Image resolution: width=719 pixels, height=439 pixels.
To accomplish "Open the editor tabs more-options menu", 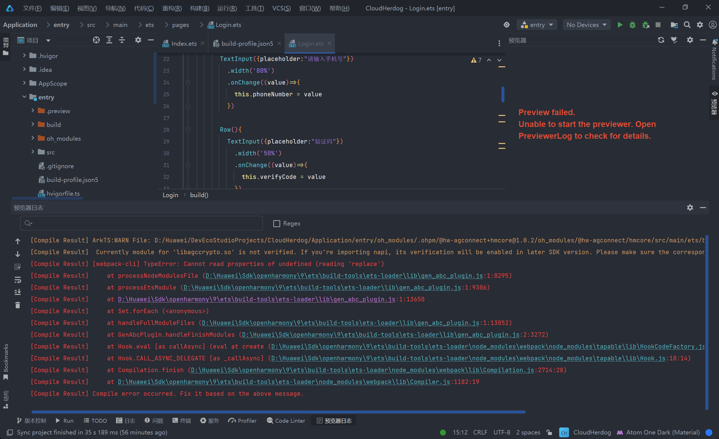I will (x=499, y=43).
